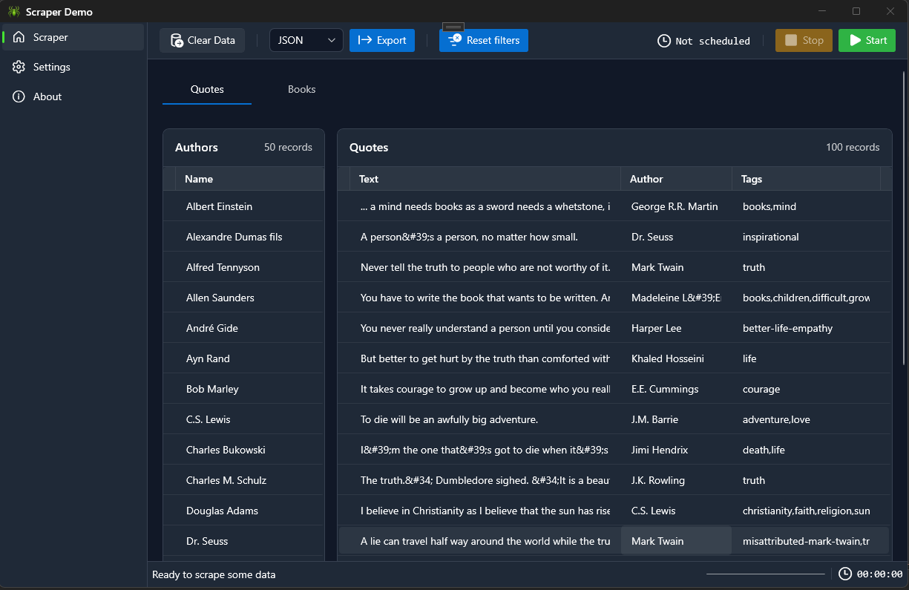909x590 pixels.
Task: Select Alfred Tennyson in the Authors list
Action: coord(243,267)
